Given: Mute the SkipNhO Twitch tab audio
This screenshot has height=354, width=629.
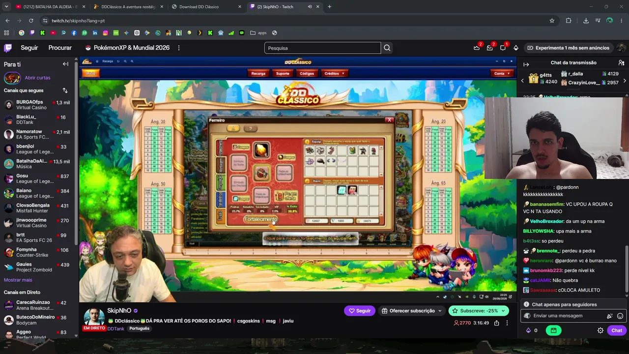Looking at the screenshot, I should [x=310, y=7].
